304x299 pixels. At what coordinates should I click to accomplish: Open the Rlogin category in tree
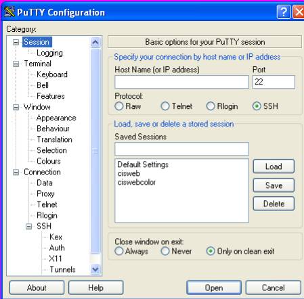[x=47, y=215]
